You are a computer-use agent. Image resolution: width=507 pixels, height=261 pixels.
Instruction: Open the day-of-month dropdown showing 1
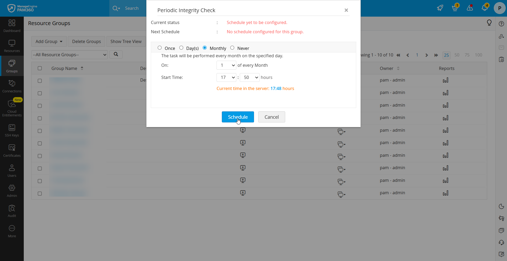click(x=226, y=65)
